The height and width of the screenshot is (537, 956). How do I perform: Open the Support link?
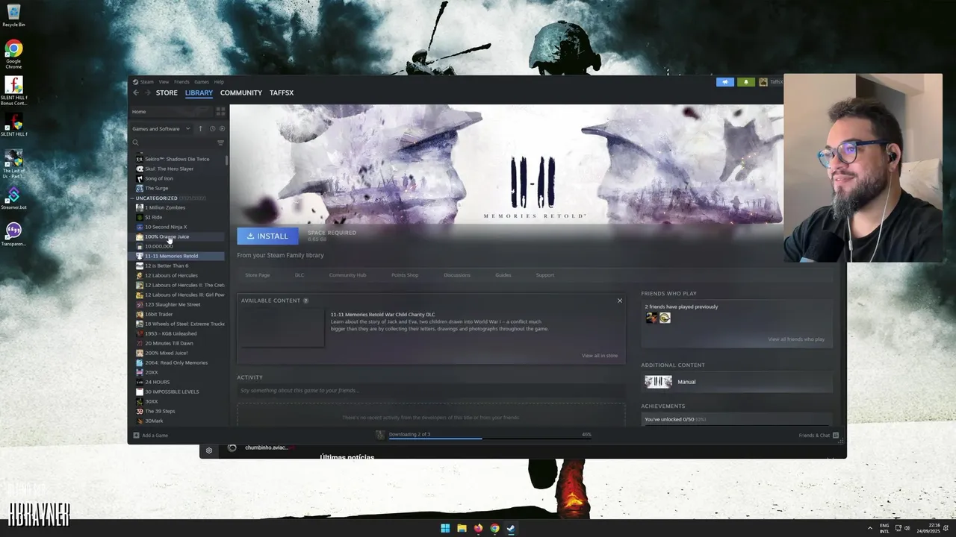pos(545,275)
